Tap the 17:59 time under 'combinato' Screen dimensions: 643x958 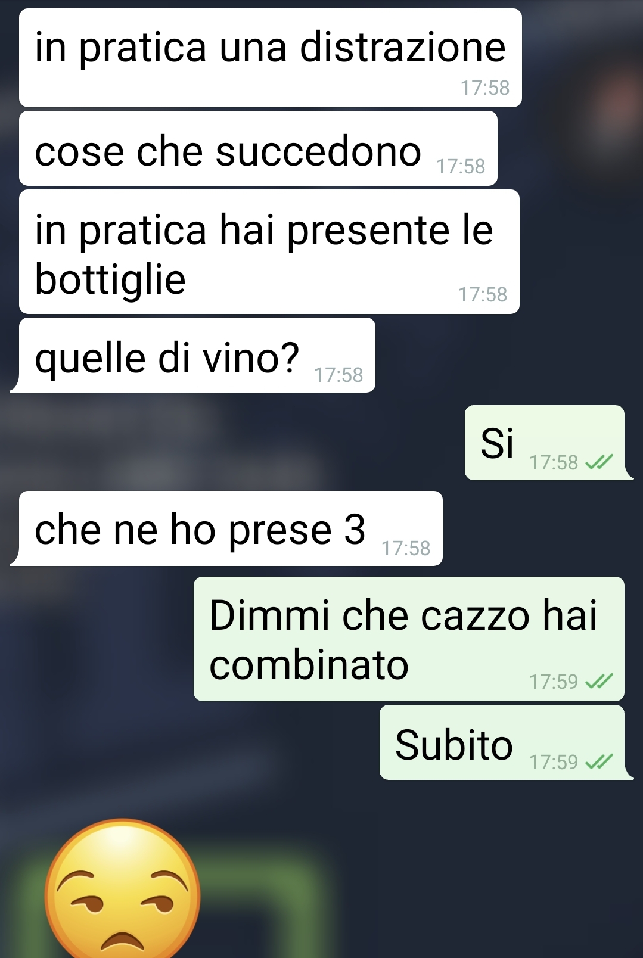pyautogui.click(x=554, y=682)
